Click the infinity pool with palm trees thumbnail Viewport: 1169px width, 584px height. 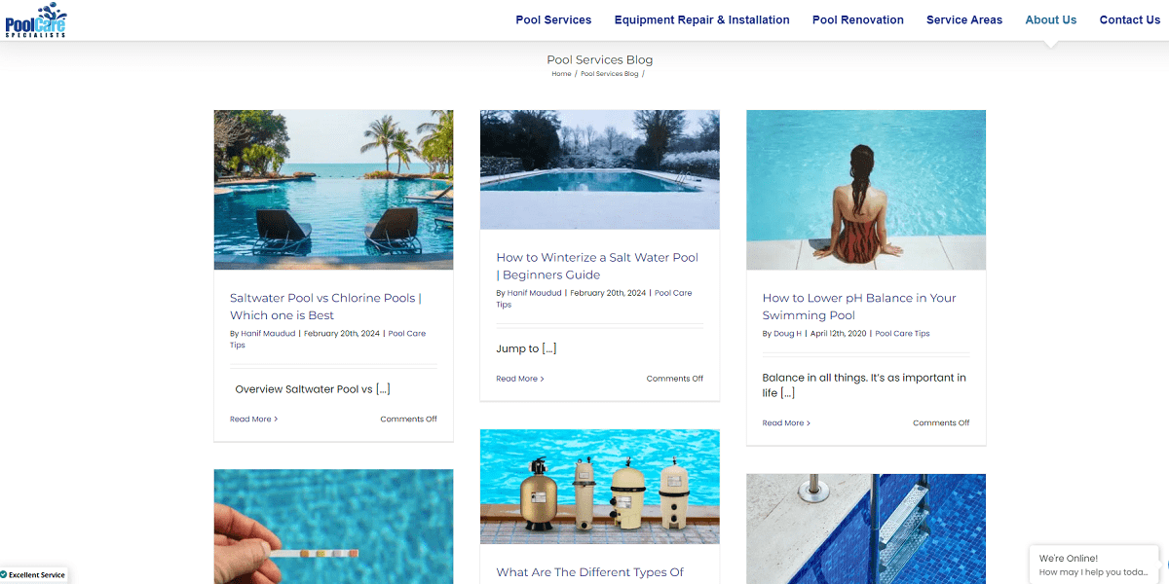pyautogui.click(x=333, y=190)
